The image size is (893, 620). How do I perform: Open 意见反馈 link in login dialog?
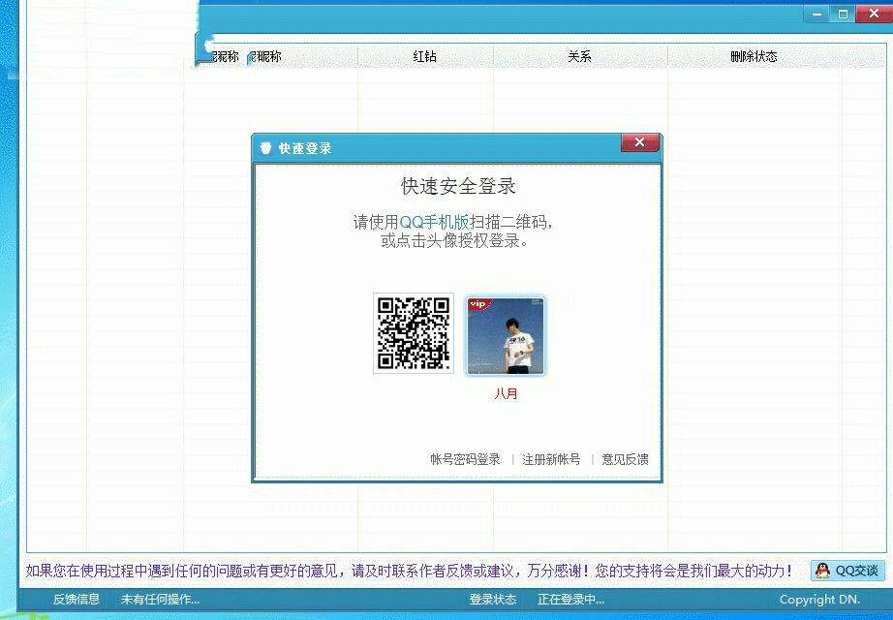pos(625,459)
